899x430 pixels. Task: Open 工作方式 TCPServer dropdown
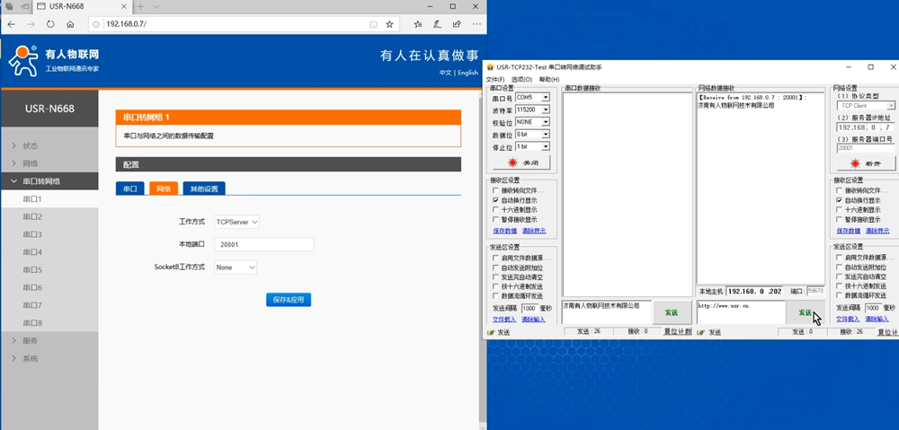[236, 222]
